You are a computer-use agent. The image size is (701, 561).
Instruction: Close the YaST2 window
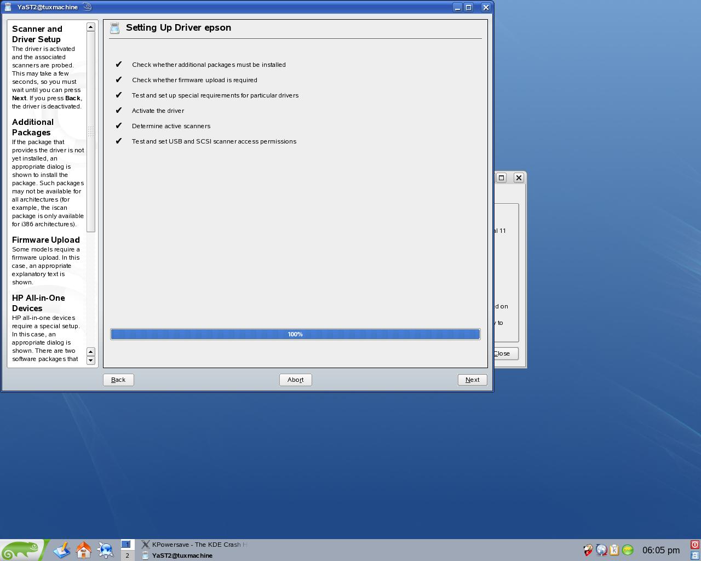pos(486,7)
